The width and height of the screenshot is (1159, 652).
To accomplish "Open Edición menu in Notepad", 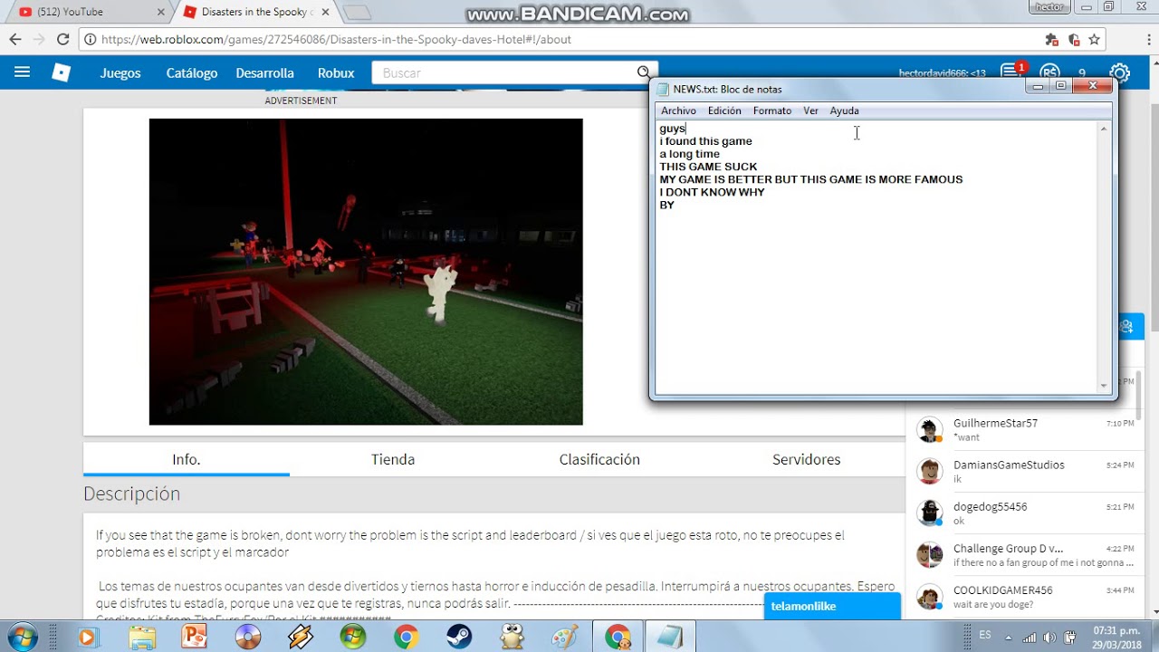I will coord(724,110).
